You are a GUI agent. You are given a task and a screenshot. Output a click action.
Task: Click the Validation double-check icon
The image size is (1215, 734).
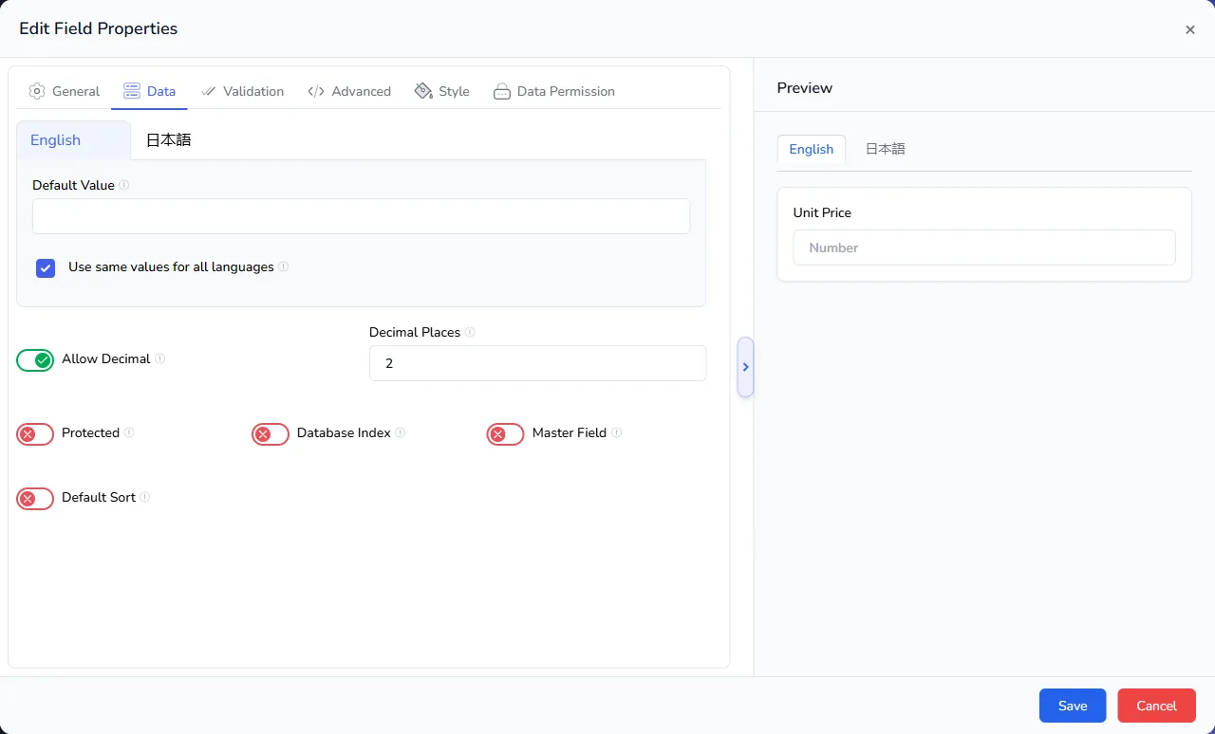pos(209,91)
